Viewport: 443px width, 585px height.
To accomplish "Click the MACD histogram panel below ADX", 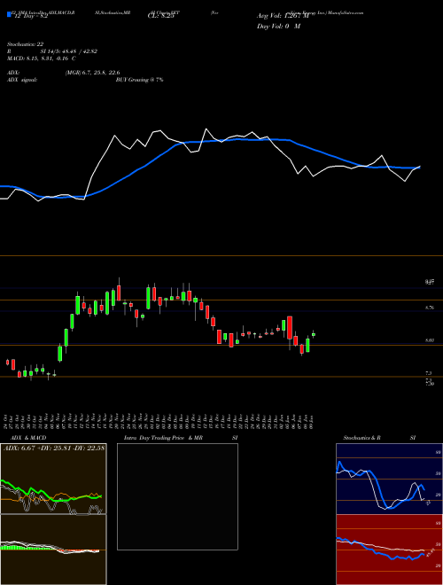I will click(53, 550).
